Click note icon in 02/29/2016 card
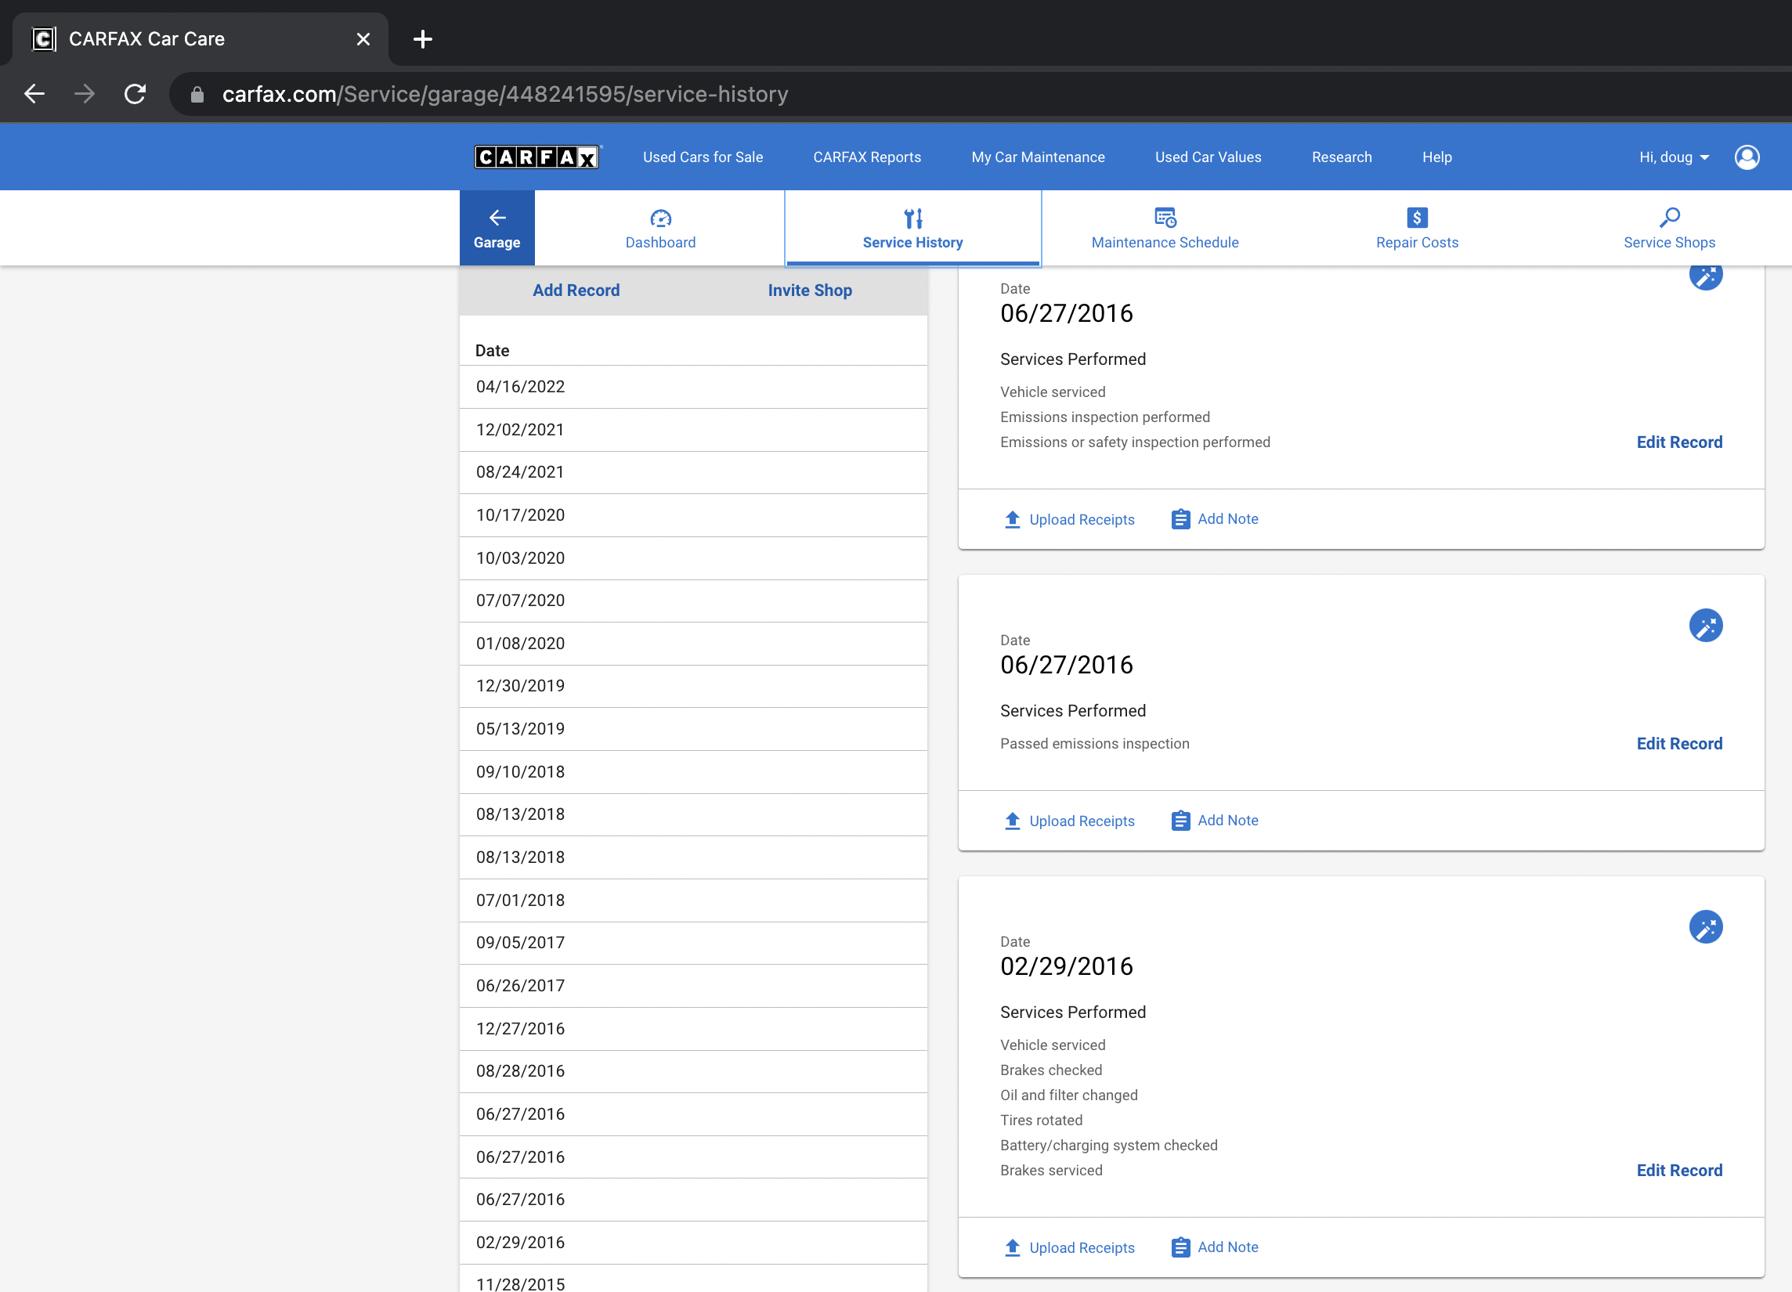The image size is (1792, 1292). coord(1180,1247)
